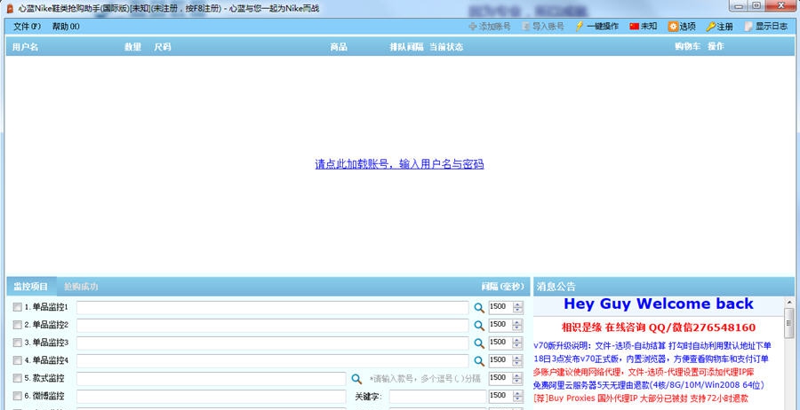Screen dimensions: 800x410
Task: Click the interval spinner for 款式监控
Action: (518, 378)
